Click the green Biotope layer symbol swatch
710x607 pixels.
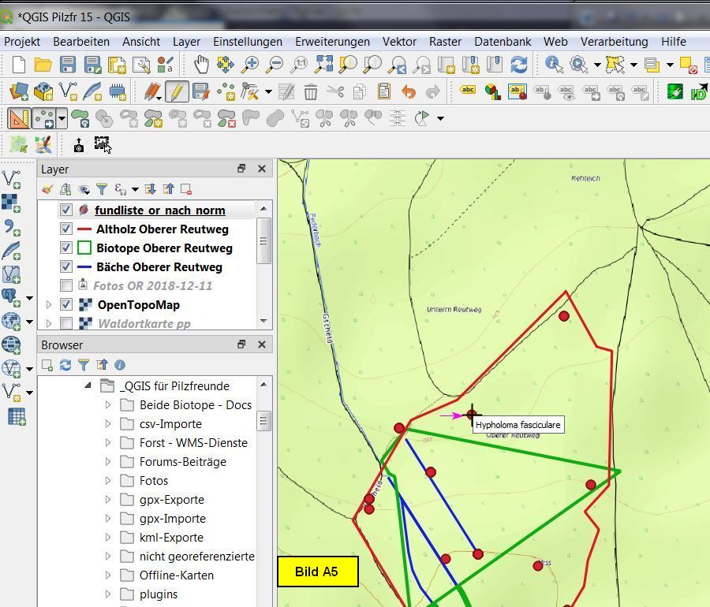tap(84, 248)
